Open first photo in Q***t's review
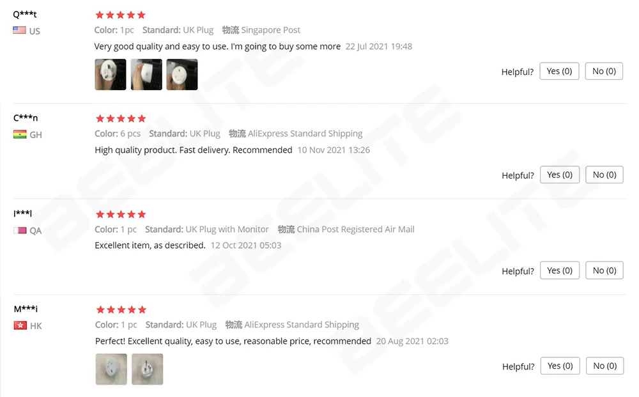Image resolution: width=639 pixels, height=397 pixels. 111,75
